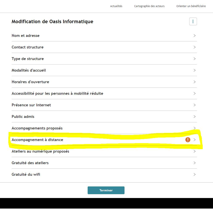Go to Actualités in top navigation
The height and width of the screenshot is (209, 213).
click(116, 6)
